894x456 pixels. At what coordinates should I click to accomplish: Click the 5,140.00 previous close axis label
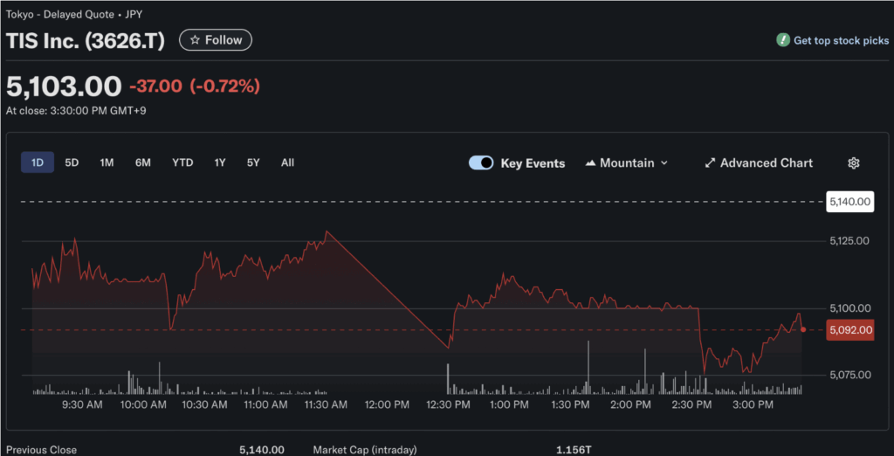(x=850, y=202)
